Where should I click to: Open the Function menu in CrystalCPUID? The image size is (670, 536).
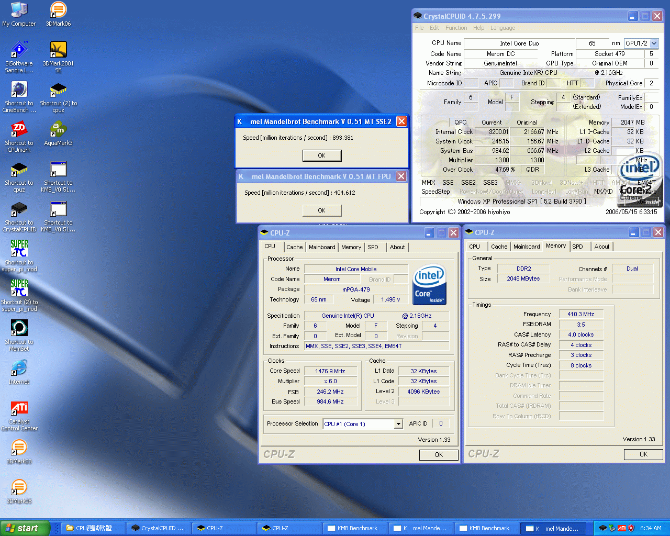click(456, 28)
